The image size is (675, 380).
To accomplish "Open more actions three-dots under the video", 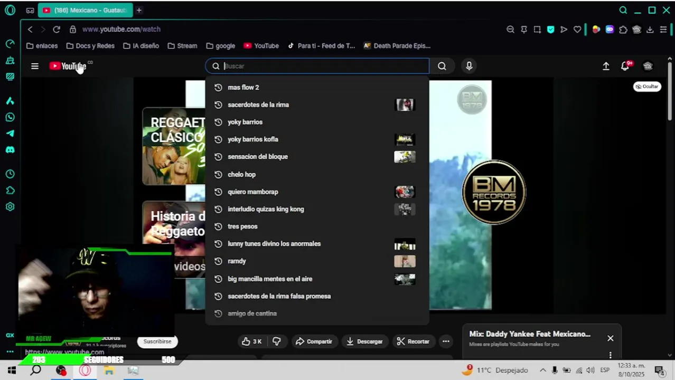I will tap(446, 341).
